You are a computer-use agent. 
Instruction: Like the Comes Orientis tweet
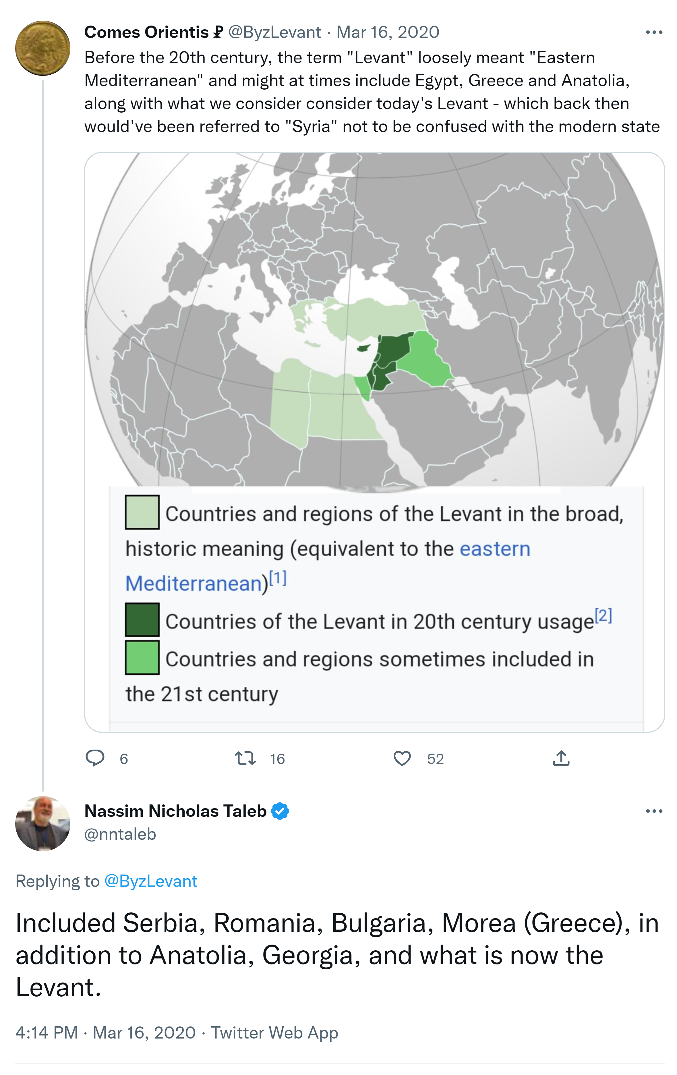pos(402,758)
